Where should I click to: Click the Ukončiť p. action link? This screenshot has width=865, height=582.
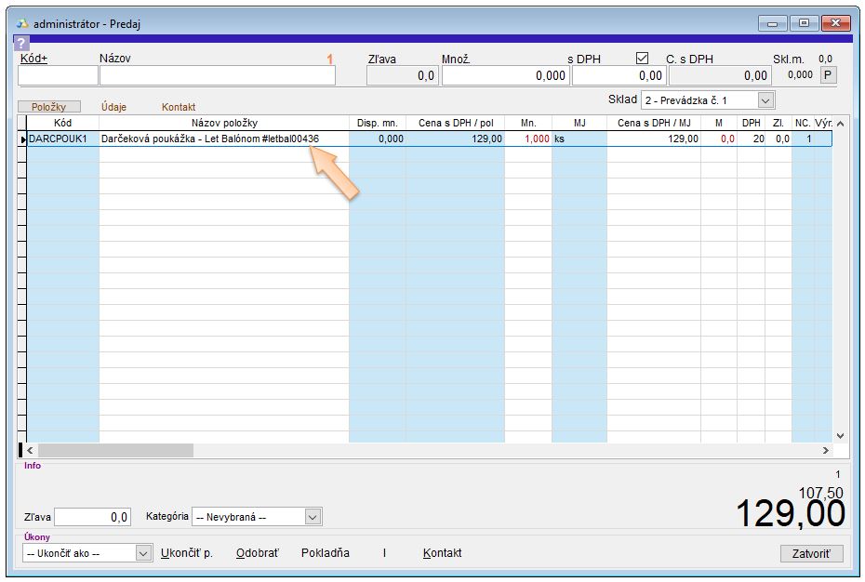pos(187,553)
